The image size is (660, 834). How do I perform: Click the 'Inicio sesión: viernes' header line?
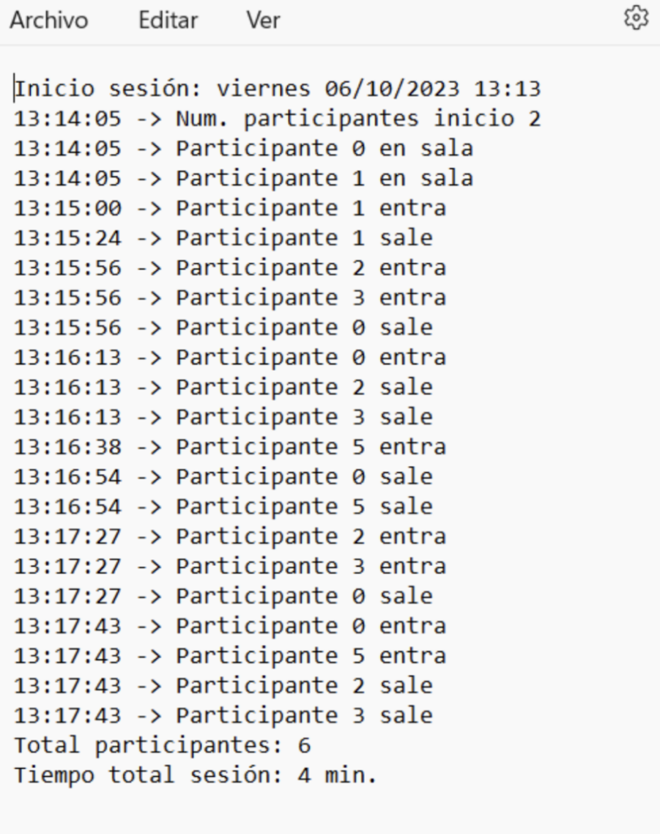pos(163,89)
